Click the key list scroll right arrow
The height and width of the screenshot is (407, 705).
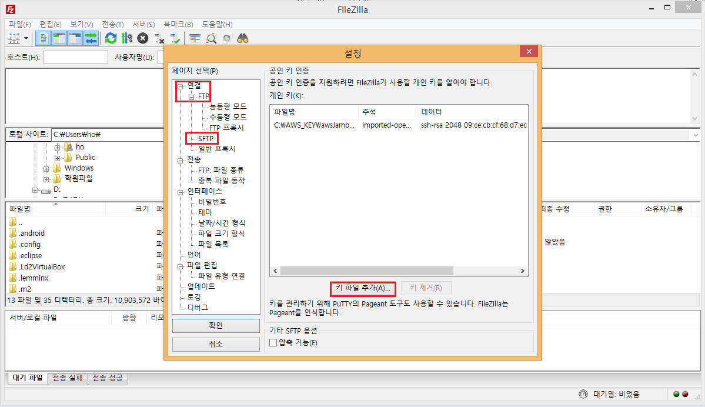[523, 271]
